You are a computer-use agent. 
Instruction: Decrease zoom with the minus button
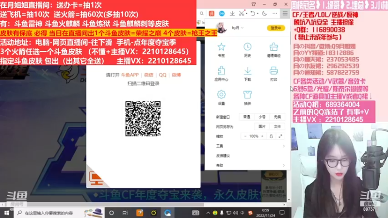(245, 136)
